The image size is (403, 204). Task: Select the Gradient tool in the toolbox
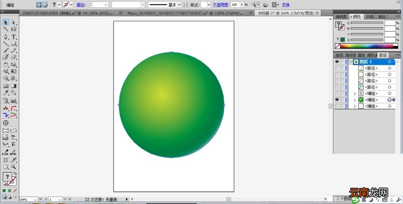(14, 86)
